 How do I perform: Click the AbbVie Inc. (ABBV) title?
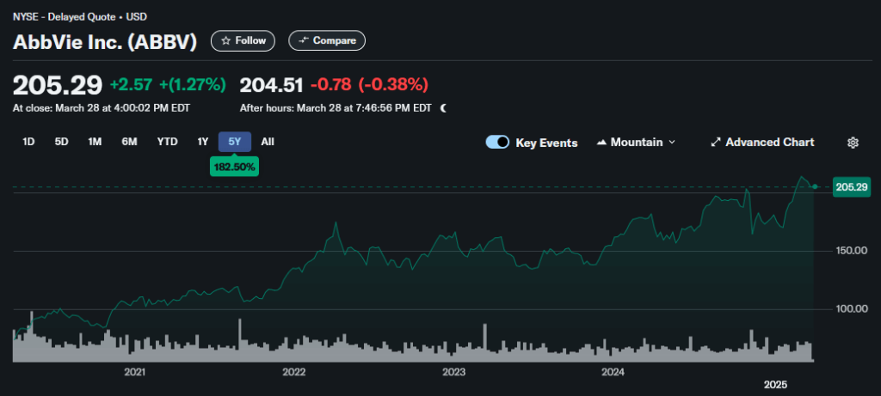105,42
